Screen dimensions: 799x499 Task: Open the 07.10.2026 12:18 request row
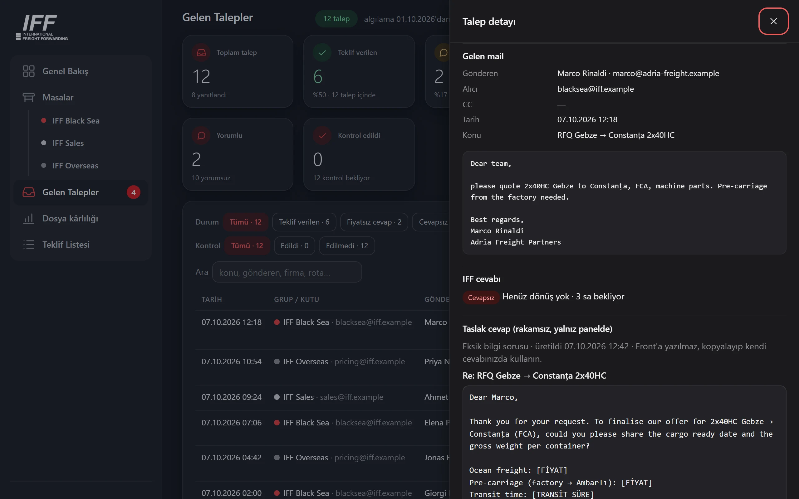click(x=322, y=330)
